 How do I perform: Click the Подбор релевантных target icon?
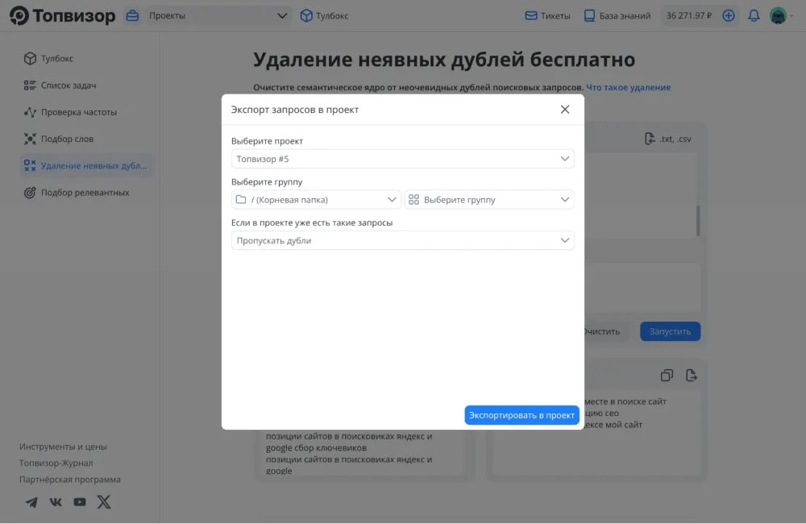pyautogui.click(x=30, y=193)
